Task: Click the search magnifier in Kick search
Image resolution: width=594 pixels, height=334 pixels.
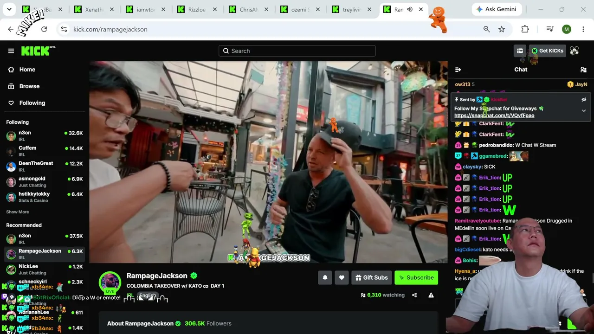Action: coord(226,51)
